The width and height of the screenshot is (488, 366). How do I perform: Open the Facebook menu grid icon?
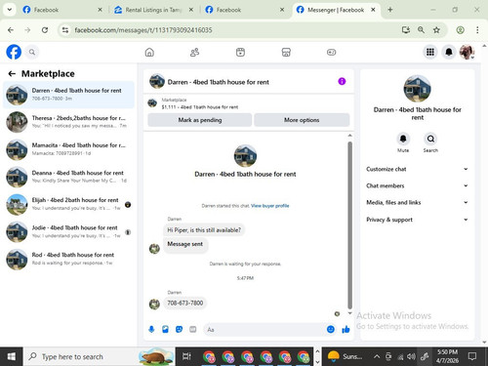click(x=430, y=52)
